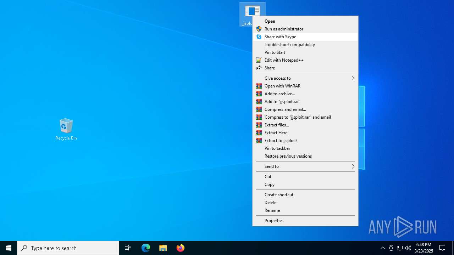Select Rename from the context menu
454x255 pixels.
pyautogui.click(x=305, y=210)
